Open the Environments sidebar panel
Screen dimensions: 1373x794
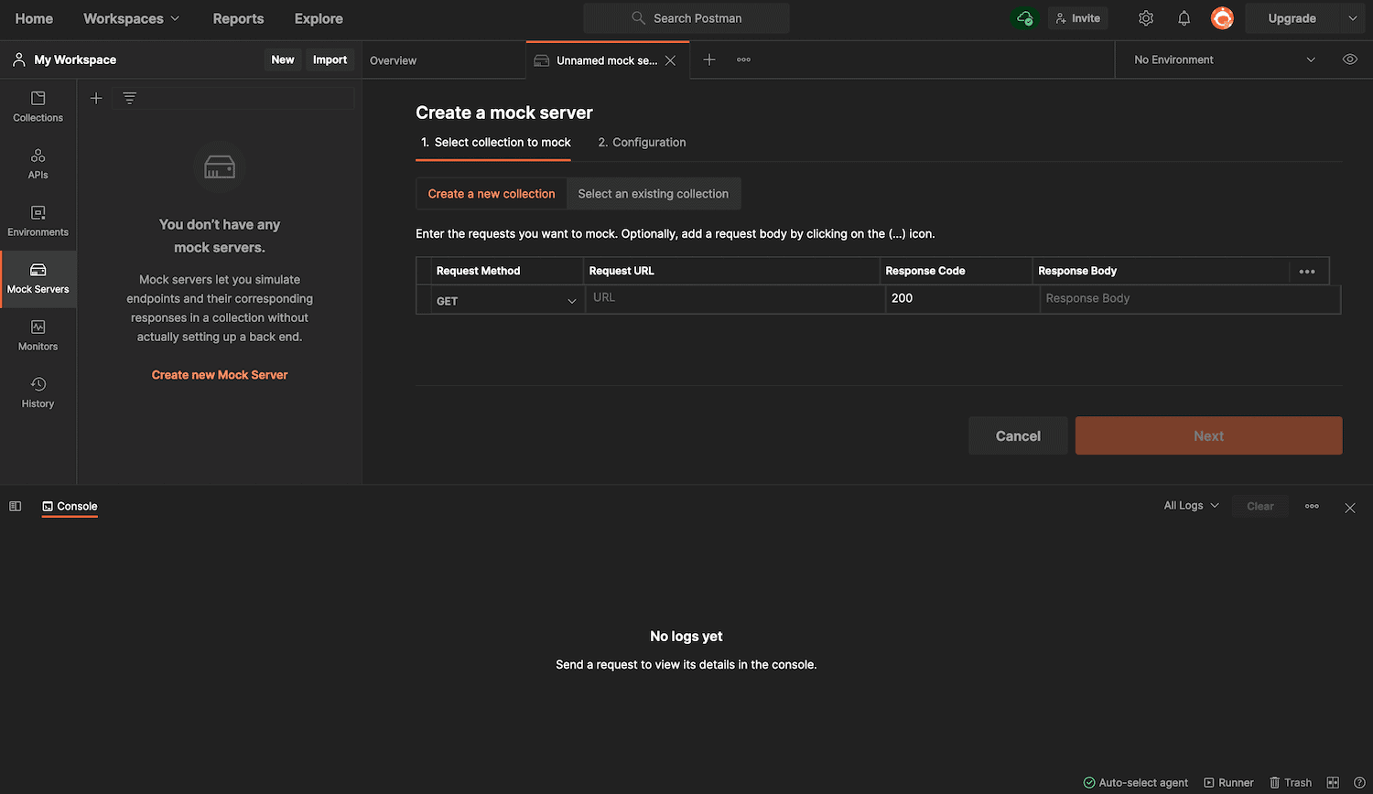[38, 220]
